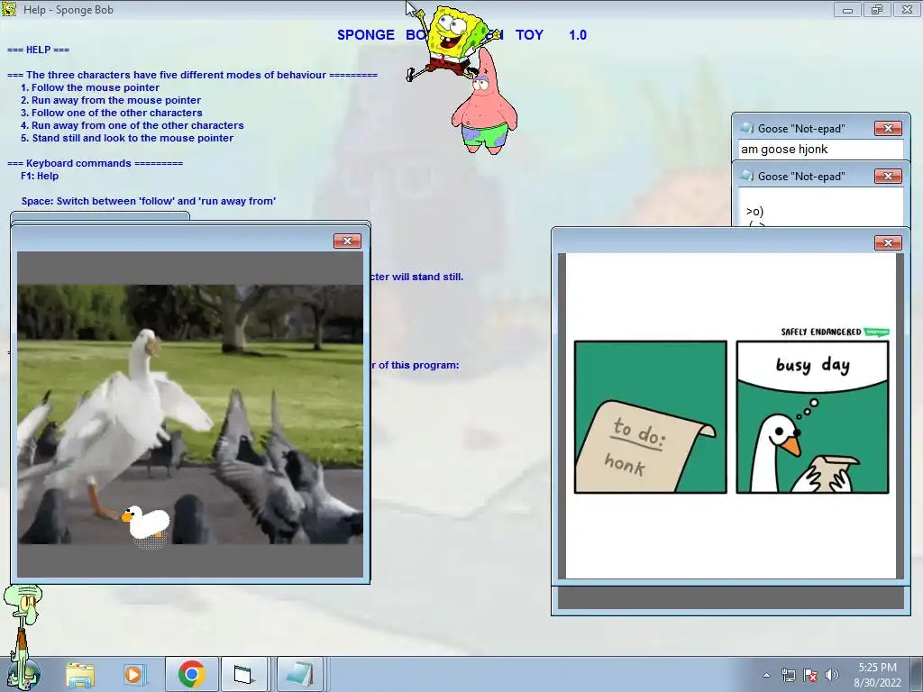The width and height of the screenshot is (923, 692).
Task: Click the 'busy day' goose comic panel
Action: [x=812, y=416]
